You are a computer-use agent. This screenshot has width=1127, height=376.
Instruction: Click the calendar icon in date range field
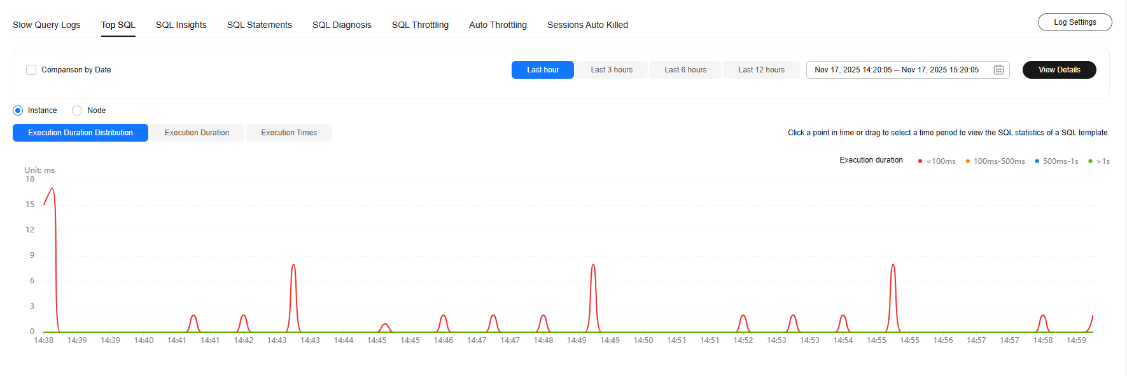(x=998, y=70)
